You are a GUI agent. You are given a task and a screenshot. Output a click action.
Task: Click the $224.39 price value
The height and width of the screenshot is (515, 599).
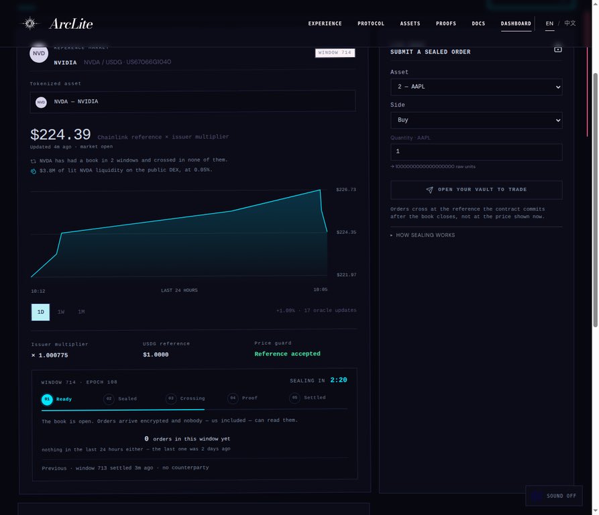coord(60,134)
